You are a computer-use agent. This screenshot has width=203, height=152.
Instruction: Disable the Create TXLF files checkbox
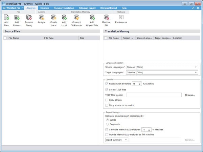107,90
